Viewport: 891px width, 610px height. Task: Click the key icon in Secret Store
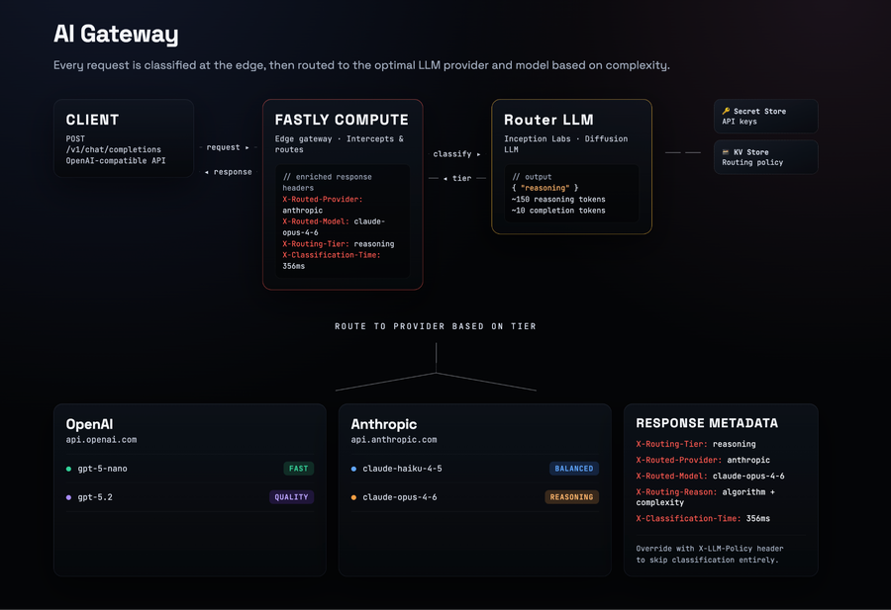[x=726, y=112]
